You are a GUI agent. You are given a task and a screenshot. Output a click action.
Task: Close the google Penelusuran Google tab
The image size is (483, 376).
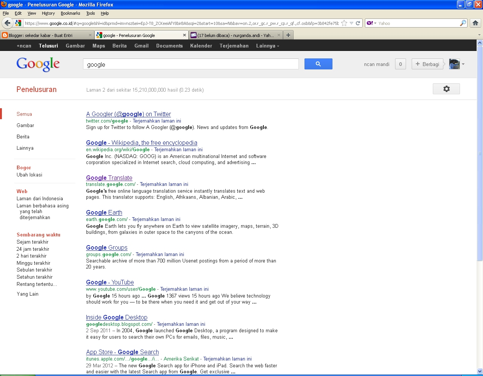point(185,35)
